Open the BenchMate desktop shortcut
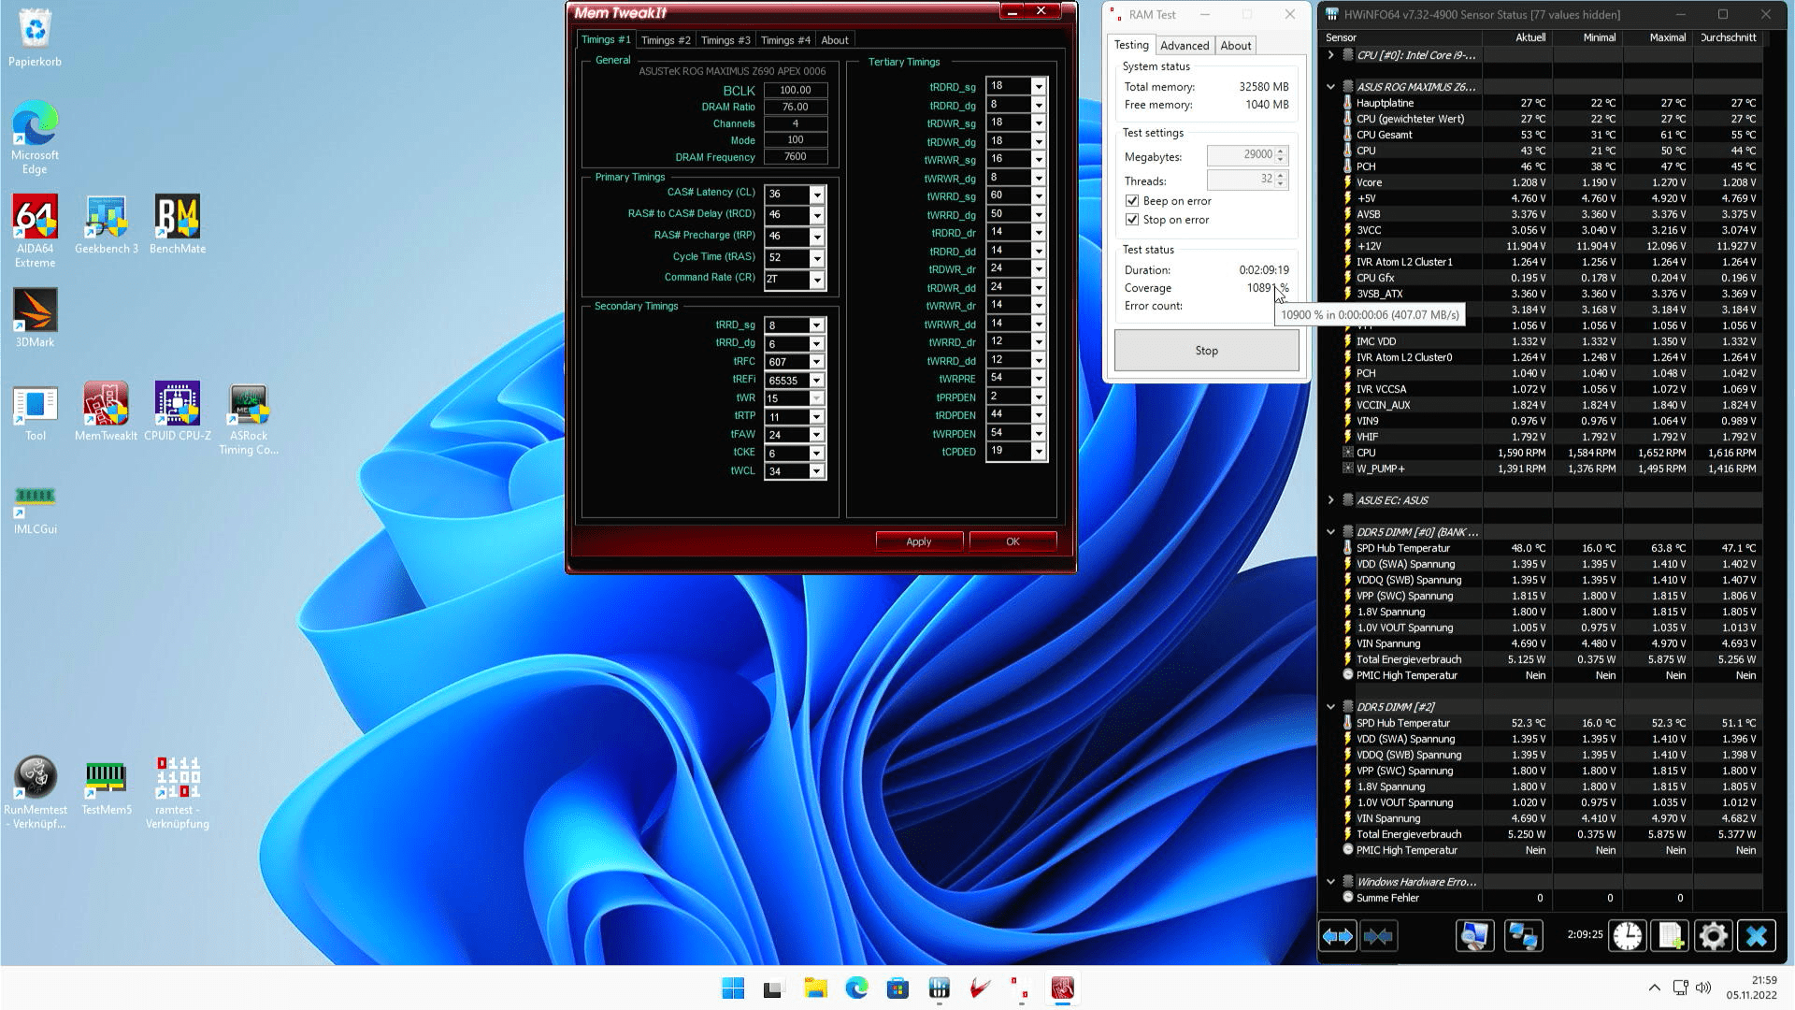The image size is (1795, 1010). (178, 224)
